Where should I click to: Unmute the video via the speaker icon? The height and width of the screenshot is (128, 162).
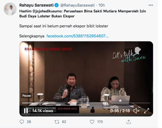click(136, 111)
